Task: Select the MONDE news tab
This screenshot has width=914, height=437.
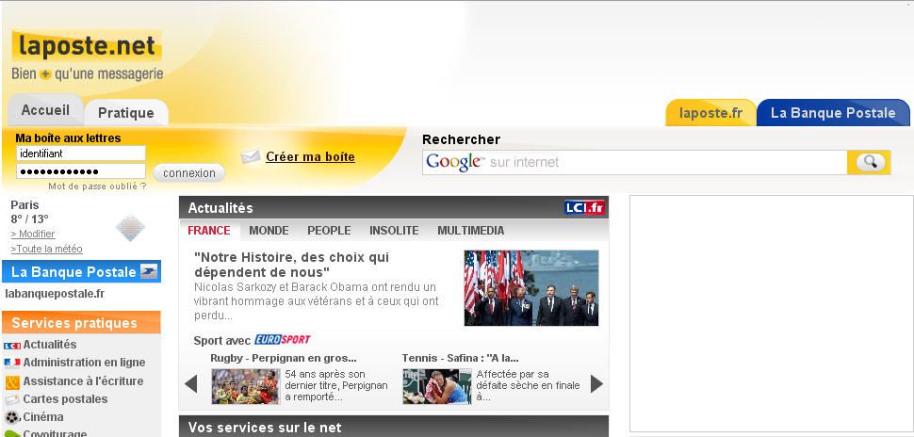Action: (269, 231)
